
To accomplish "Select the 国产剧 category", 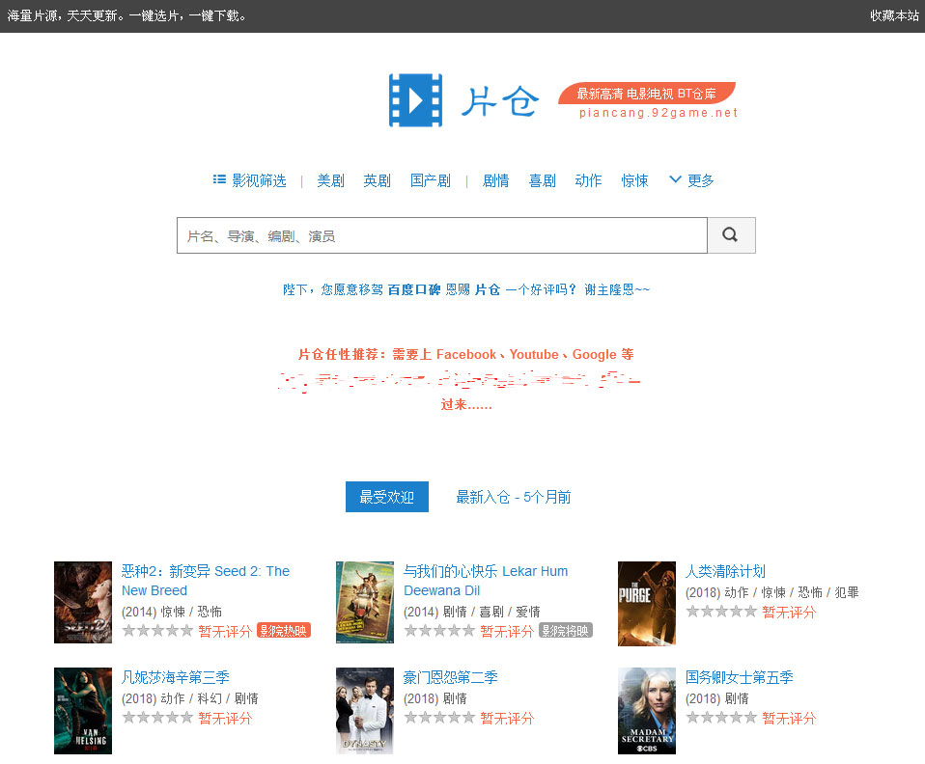I will point(430,180).
